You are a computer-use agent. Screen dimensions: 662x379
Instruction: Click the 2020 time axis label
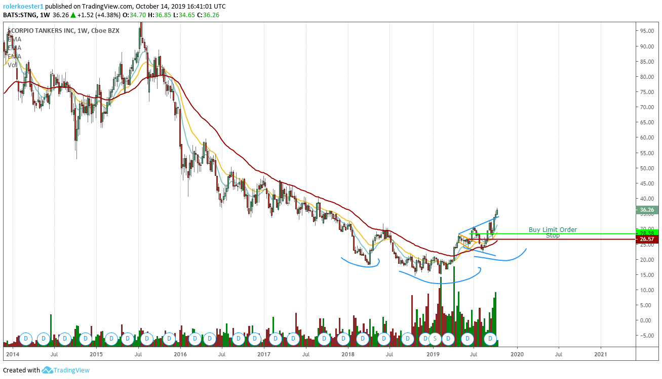pos(517,355)
